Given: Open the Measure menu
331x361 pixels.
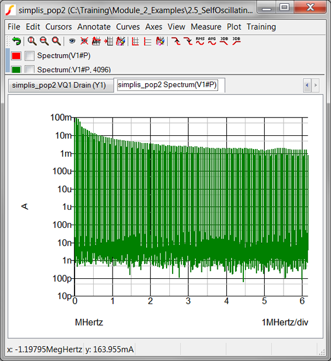Looking at the screenshot, I should [x=206, y=26].
